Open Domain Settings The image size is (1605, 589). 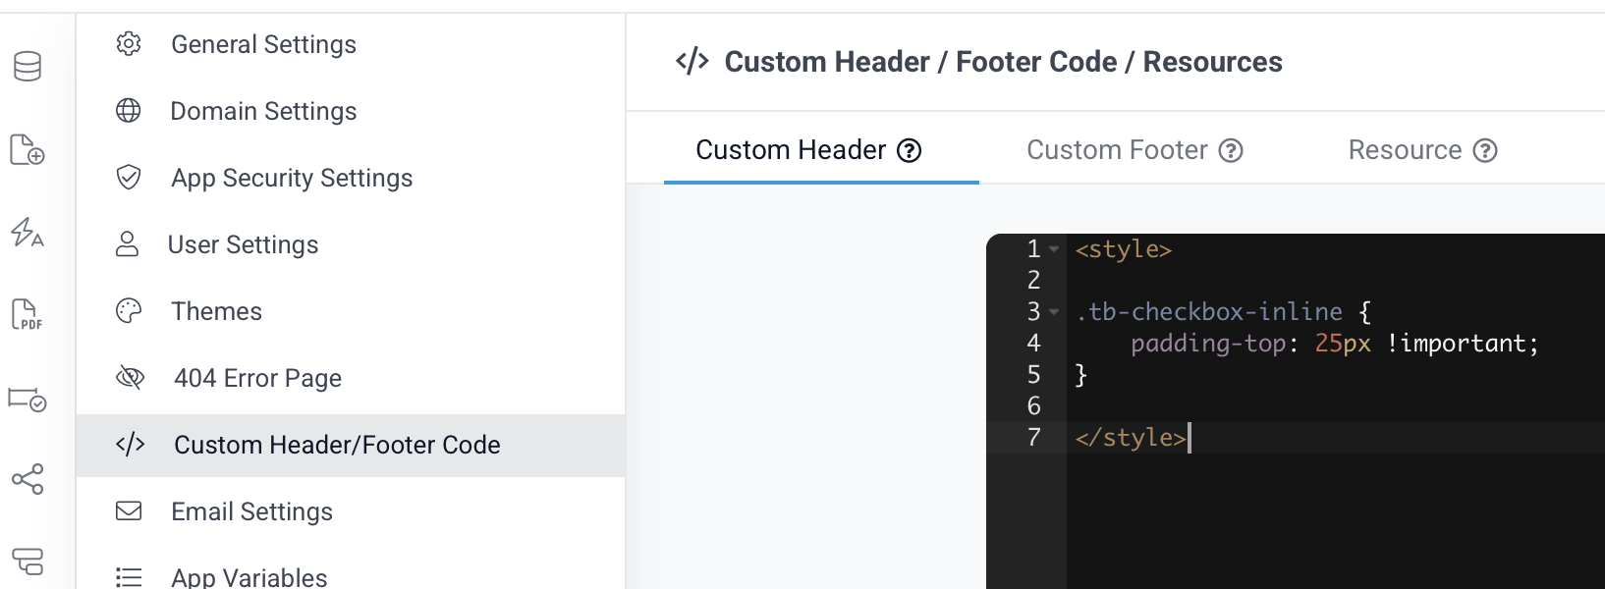pos(263,111)
